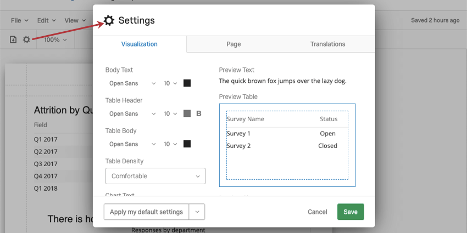
Task: Click Apply my default settings button
Action: click(146, 212)
